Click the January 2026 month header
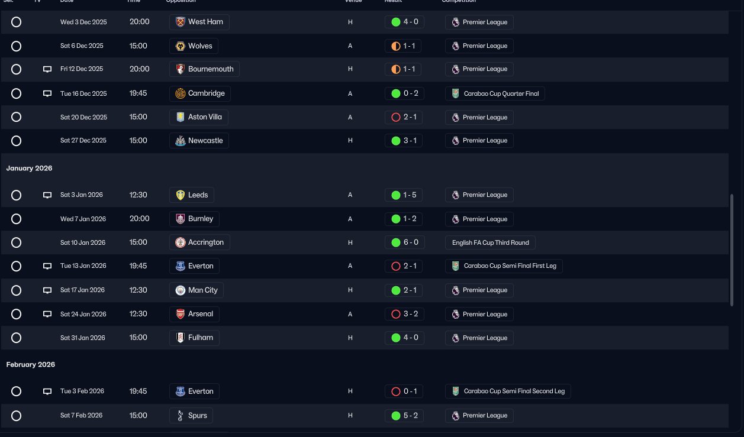 pyautogui.click(x=30, y=169)
